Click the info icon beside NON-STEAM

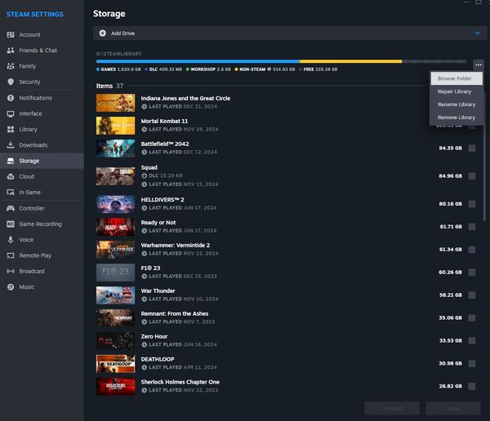[269, 69]
